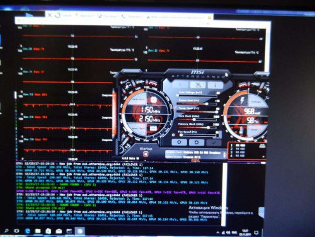Open MSI Afterburner settings gear button
The image size is (315, 237).
[x=179, y=142]
